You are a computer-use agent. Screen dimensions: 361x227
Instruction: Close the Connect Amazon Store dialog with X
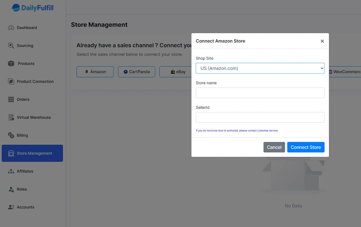(x=322, y=41)
